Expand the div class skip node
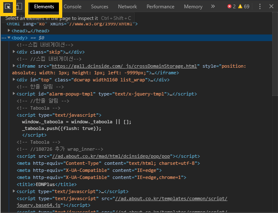 pyautogui.click(x=14, y=51)
